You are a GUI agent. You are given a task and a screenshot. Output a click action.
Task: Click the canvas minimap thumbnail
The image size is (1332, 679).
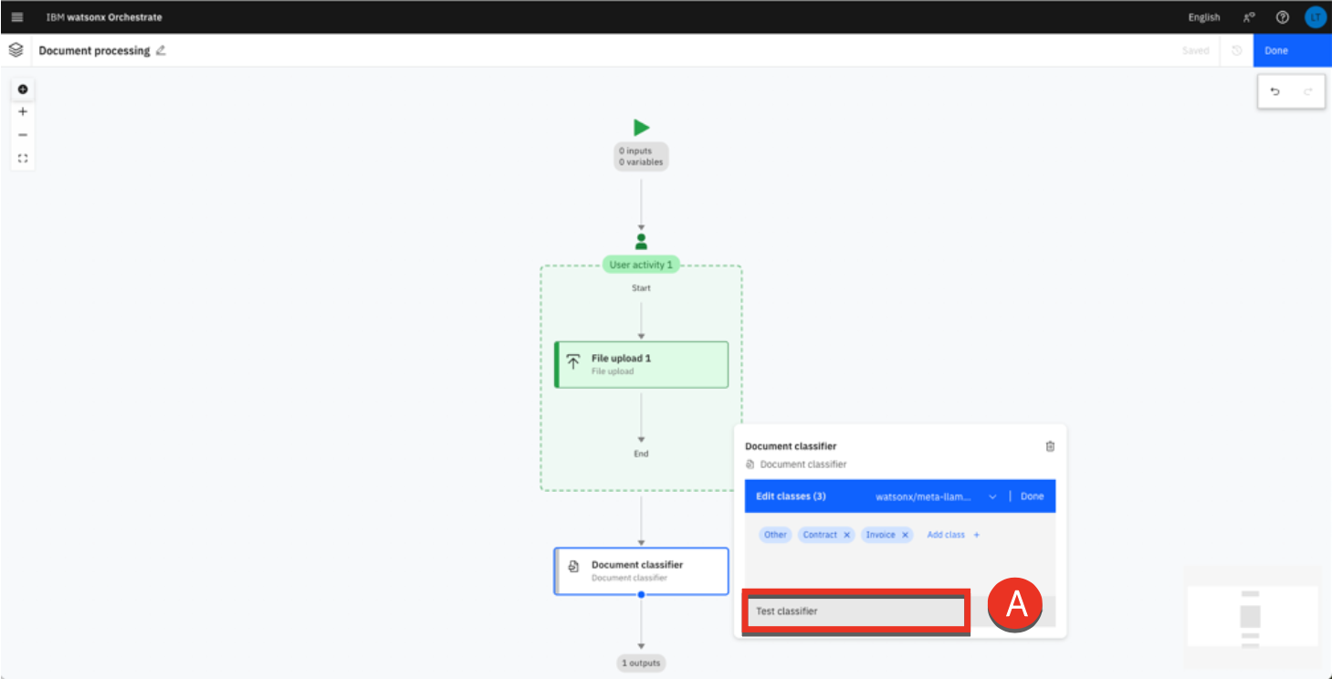coord(1251,616)
